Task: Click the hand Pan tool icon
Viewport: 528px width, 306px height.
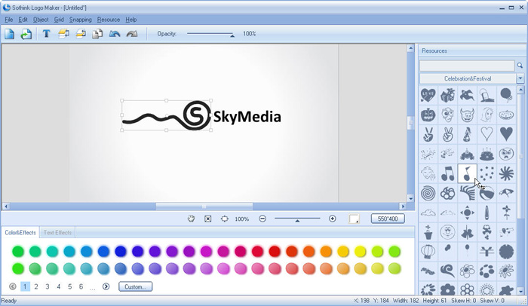Action: (192, 219)
